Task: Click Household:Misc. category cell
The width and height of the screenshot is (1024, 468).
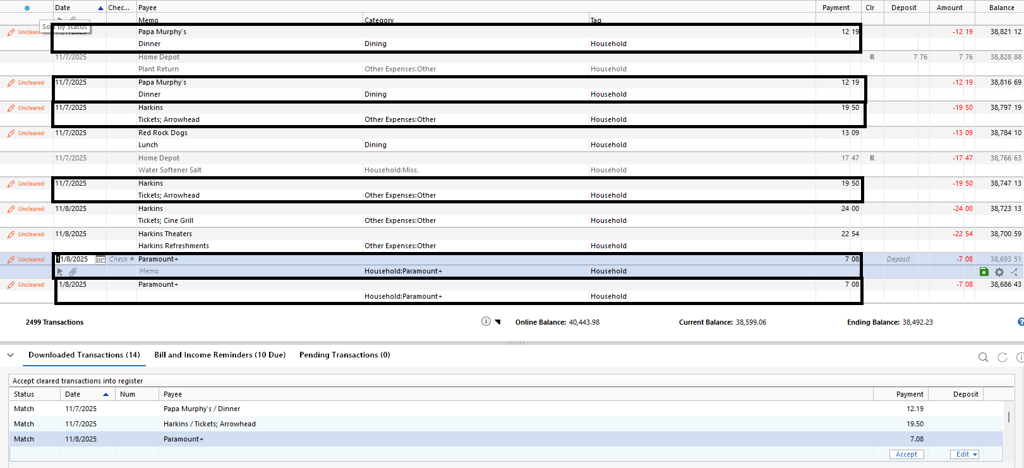Action: point(392,170)
